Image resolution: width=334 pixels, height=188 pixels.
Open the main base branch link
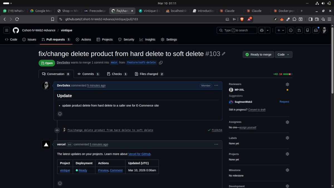[x=114, y=63]
